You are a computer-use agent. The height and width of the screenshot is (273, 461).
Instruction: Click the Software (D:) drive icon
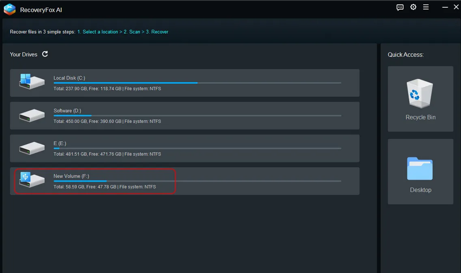[x=32, y=115]
